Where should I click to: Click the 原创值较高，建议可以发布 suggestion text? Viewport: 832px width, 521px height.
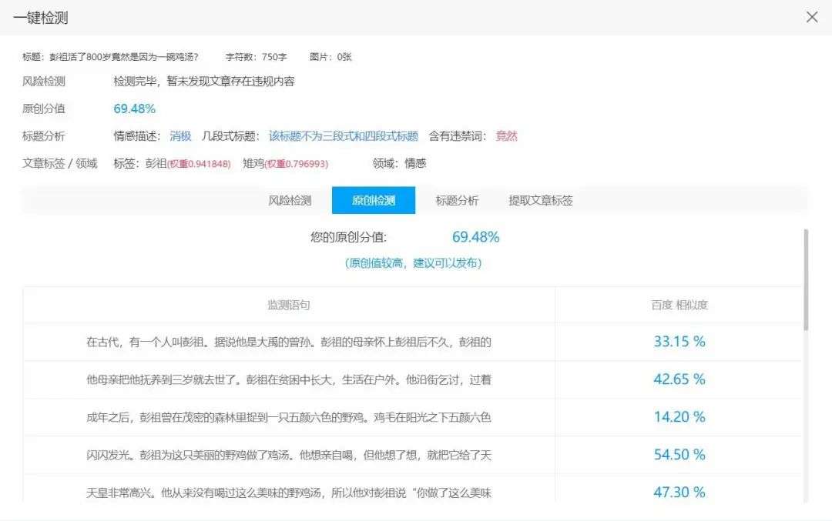click(x=413, y=263)
